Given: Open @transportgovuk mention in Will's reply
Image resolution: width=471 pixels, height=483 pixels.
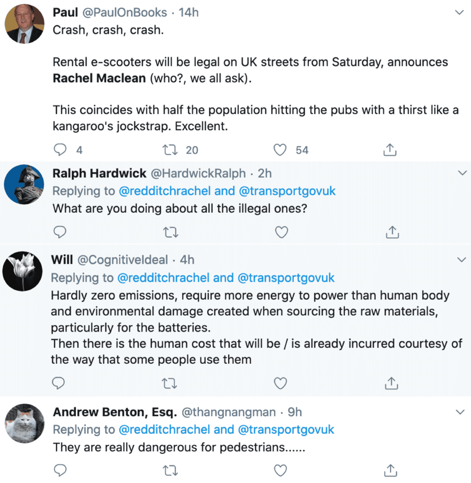Looking at the screenshot, I should 286,278.
